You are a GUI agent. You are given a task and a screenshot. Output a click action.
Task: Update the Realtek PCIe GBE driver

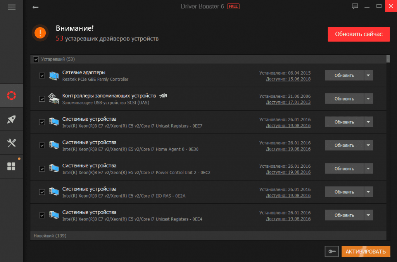click(x=344, y=76)
